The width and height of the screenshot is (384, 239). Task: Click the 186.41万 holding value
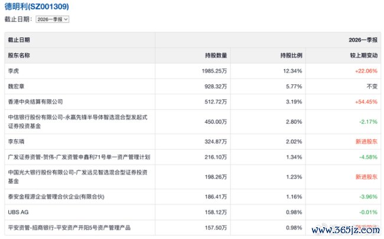[x=216, y=197]
